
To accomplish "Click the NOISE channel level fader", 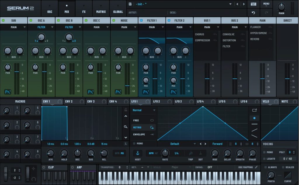I will [x=127, y=86].
